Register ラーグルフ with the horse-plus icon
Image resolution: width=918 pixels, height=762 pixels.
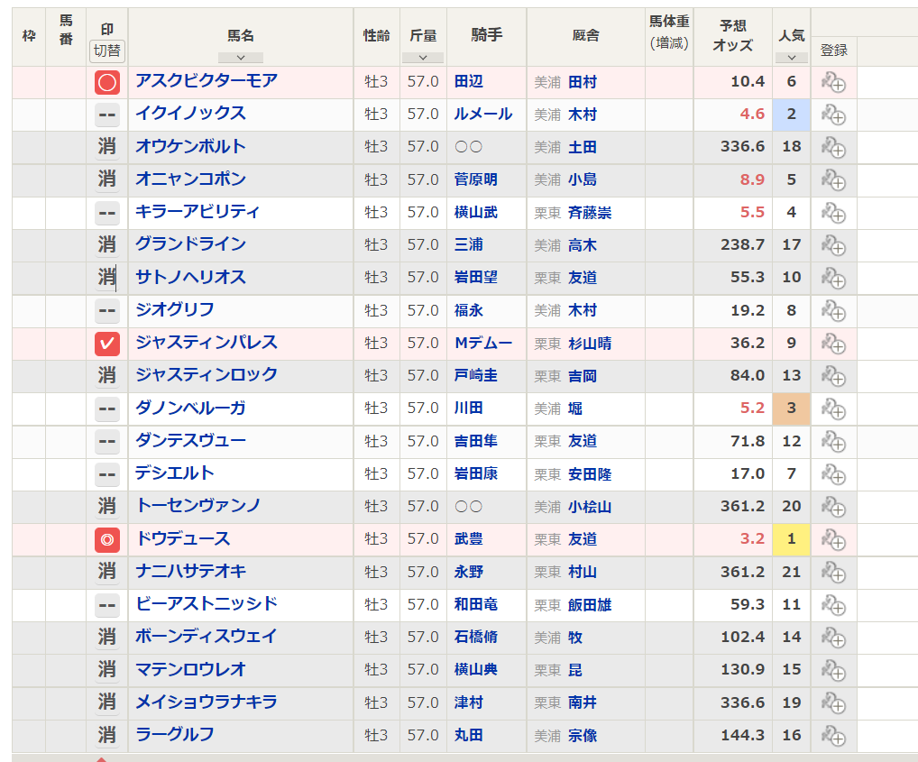click(x=832, y=736)
